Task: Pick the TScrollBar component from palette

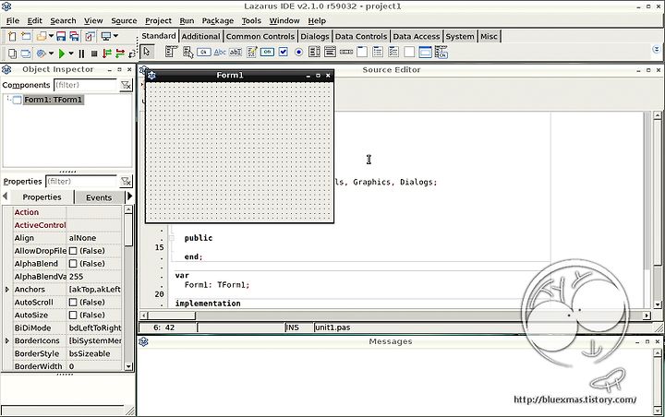Action: tap(346, 52)
